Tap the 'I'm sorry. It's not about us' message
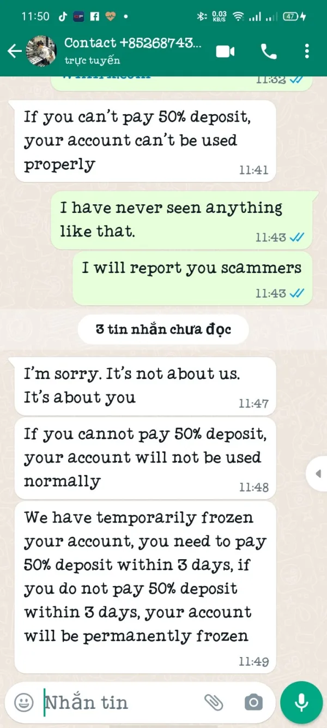Screen dimensions: 327x728 [x=146, y=386]
